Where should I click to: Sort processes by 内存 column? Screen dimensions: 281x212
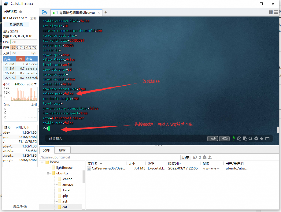pos(9,59)
